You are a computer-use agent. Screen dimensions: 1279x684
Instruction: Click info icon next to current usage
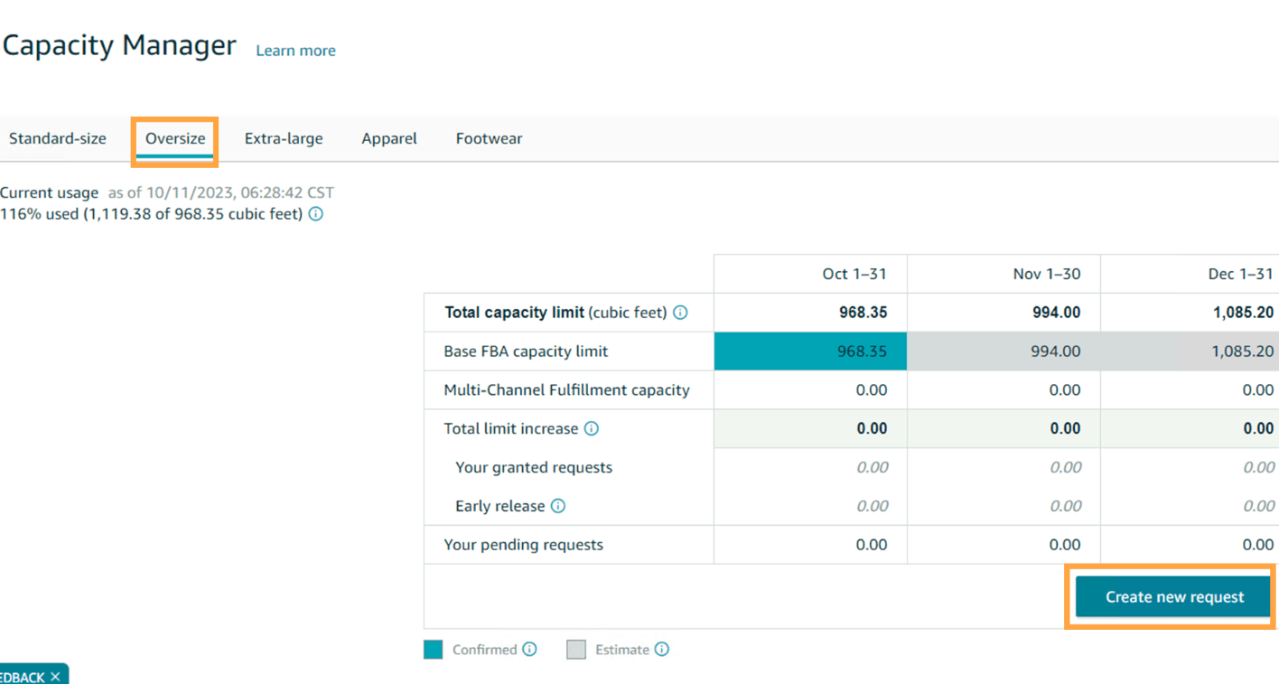coord(316,214)
